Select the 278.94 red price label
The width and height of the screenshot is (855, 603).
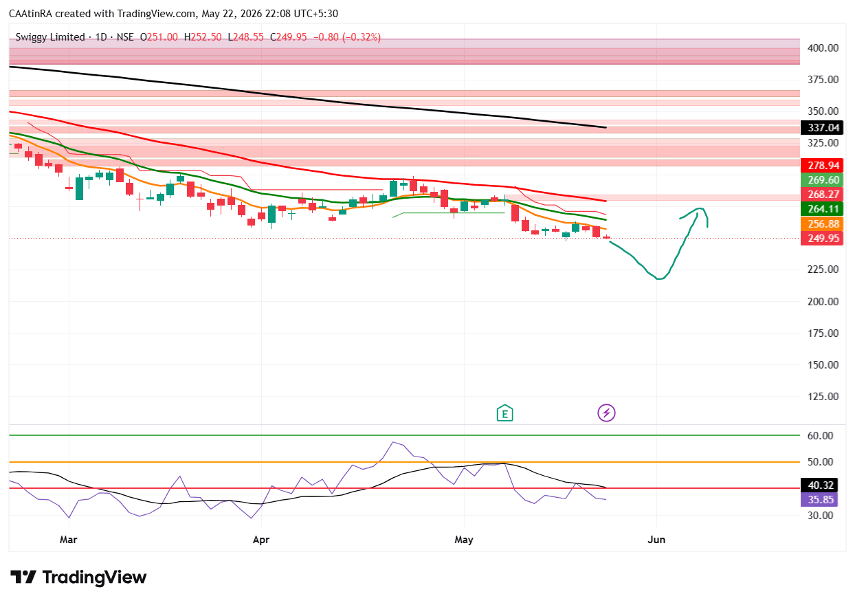click(x=823, y=166)
